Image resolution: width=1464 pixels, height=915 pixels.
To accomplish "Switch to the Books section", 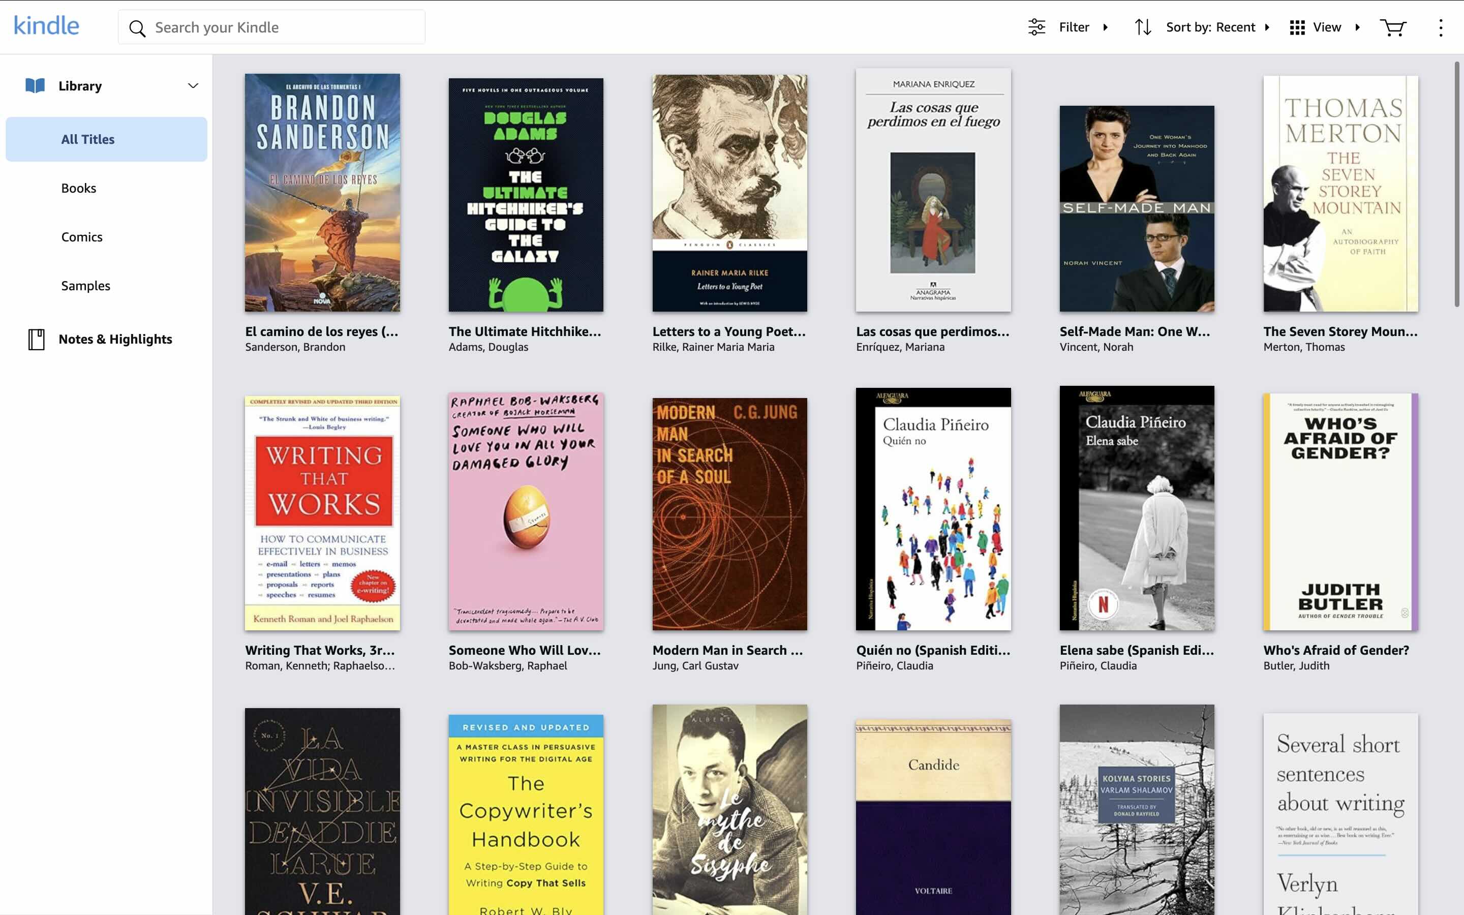I will (79, 188).
